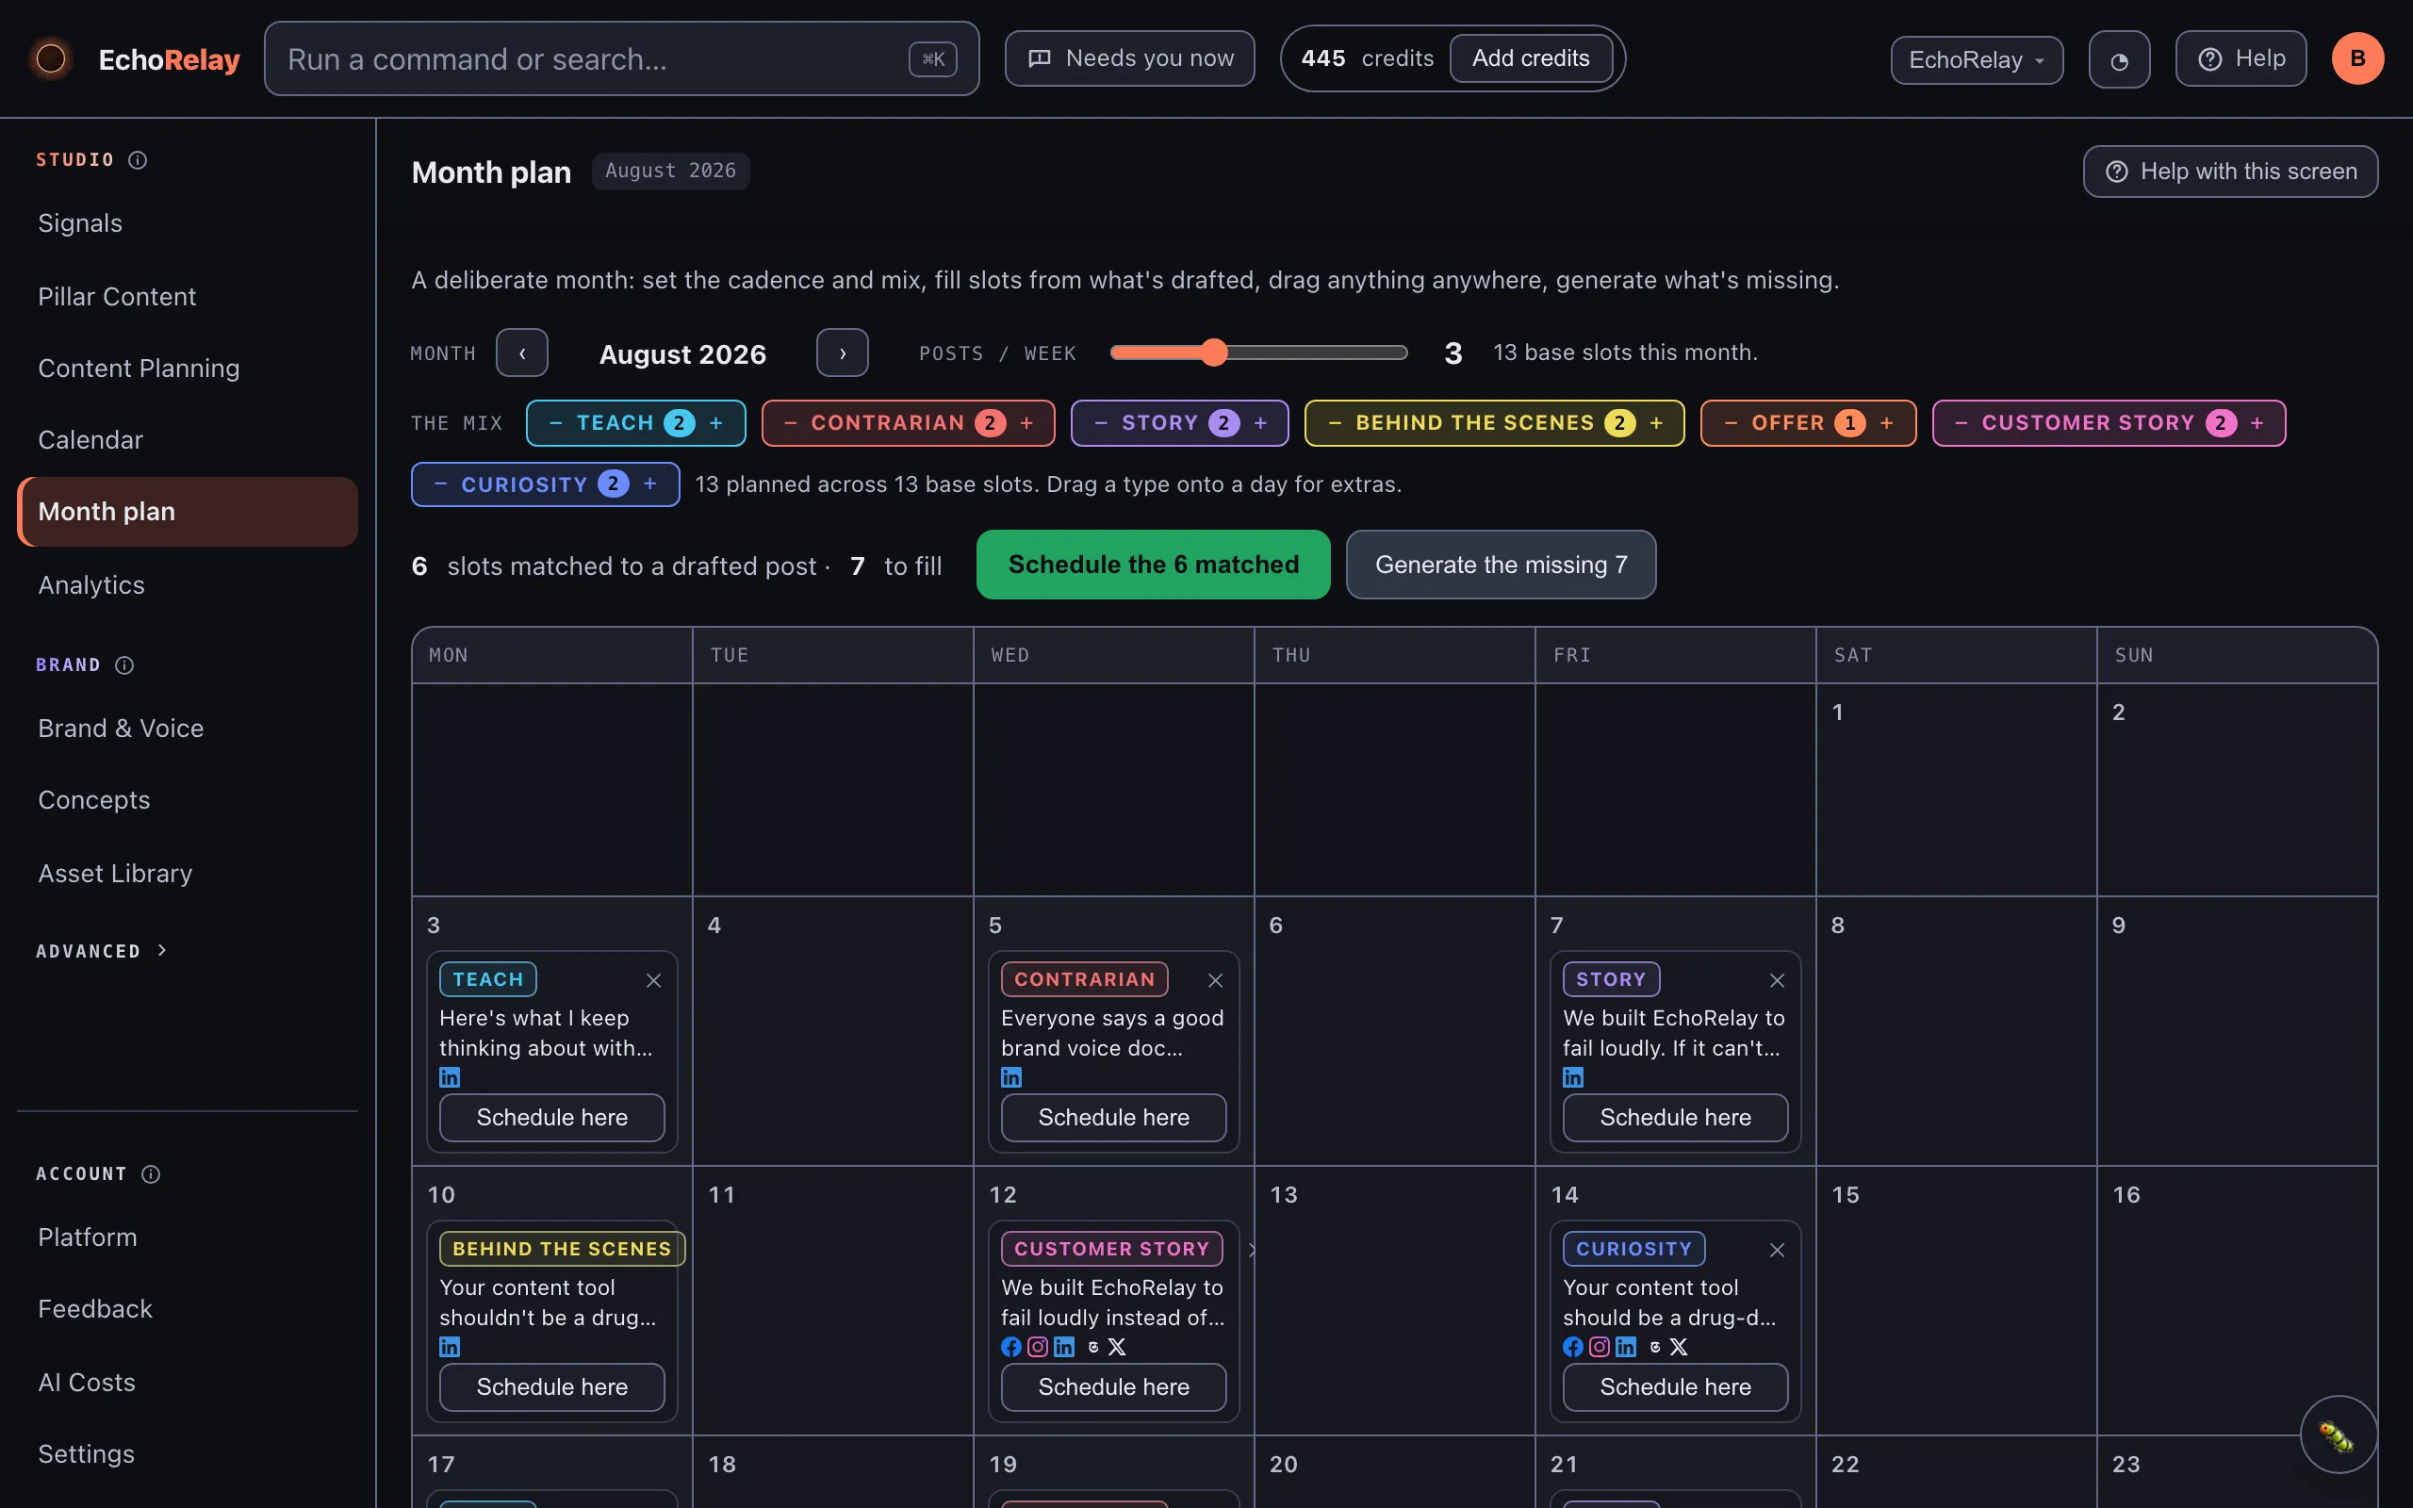Click LinkedIn icon on TEACH card
The image size is (2413, 1508).
[450, 1077]
